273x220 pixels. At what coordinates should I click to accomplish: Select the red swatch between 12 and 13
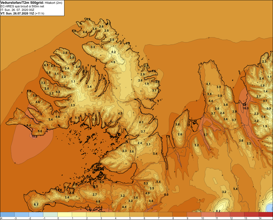(237, 215)
